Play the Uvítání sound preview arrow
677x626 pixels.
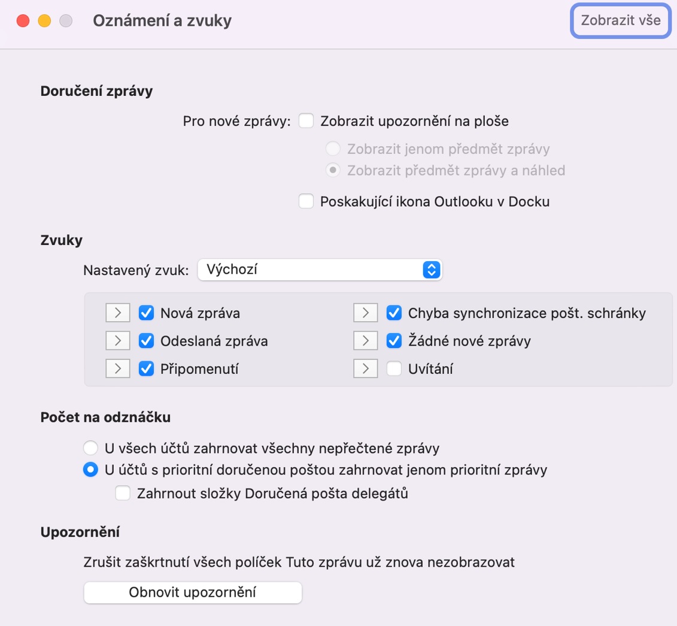click(366, 369)
